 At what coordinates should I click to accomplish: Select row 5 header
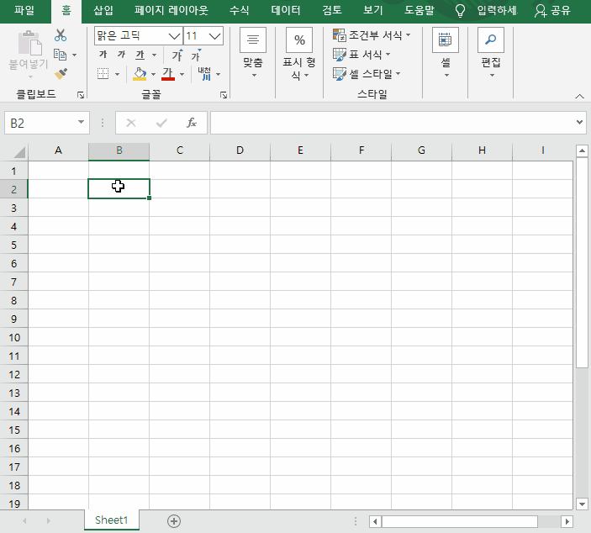pos(14,245)
